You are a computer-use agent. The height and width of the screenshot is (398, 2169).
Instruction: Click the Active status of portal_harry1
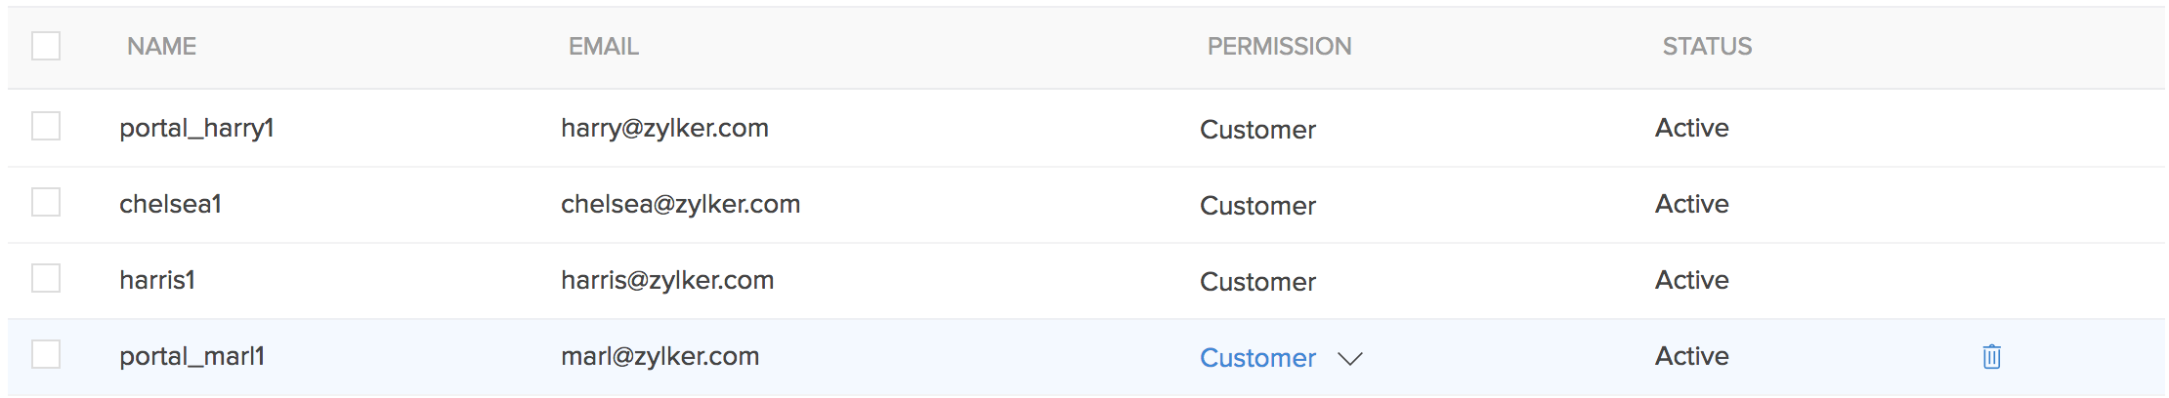point(1691,128)
